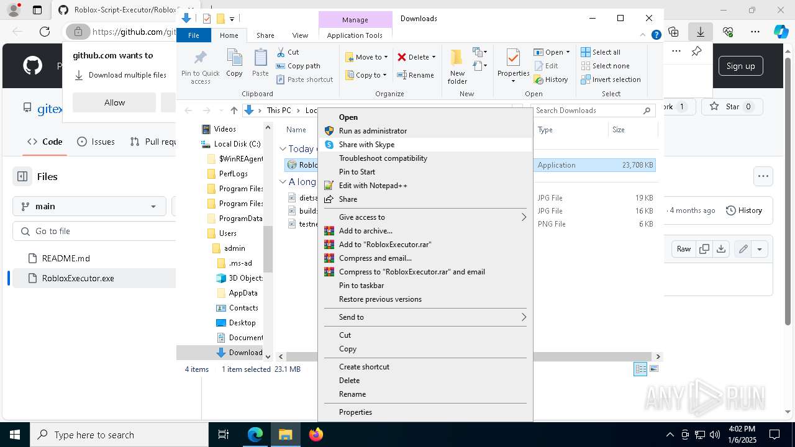
Task: Choose Troubleshoot compatibility
Action: pyautogui.click(x=425, y=158)
